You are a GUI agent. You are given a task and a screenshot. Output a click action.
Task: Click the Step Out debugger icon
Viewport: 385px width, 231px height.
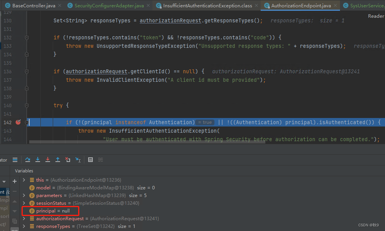tap(58, 159)
